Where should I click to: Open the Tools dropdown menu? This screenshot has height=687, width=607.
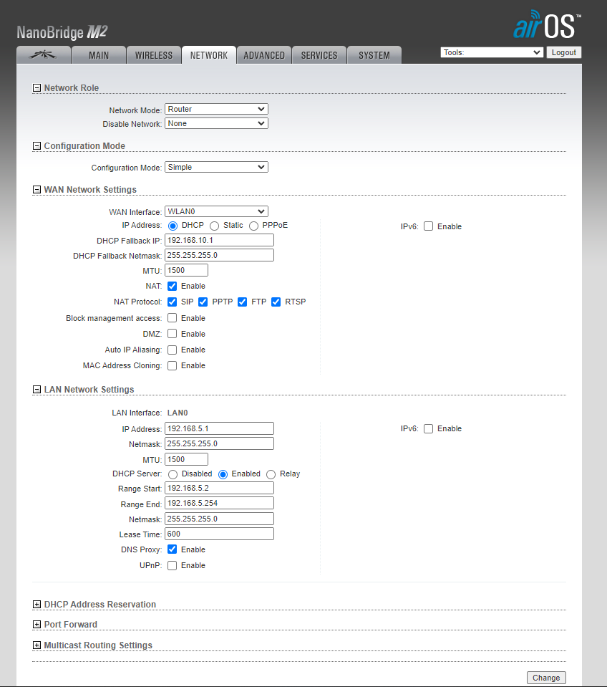[x=492, y=52]
